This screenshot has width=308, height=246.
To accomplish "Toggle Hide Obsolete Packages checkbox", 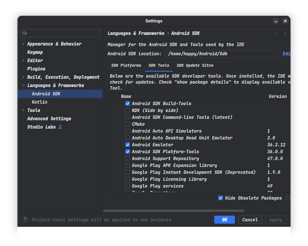I will click(221, 198).
